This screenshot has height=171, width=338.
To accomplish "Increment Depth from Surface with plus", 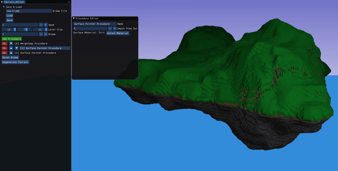I will 114,29.
